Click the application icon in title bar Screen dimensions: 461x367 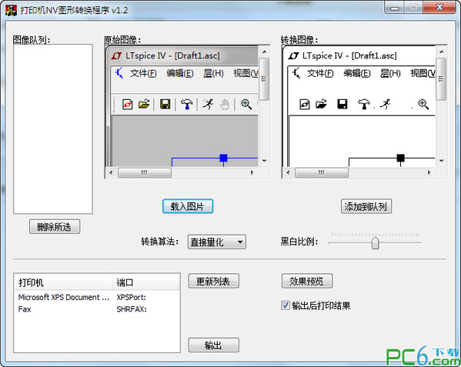pyautogui.click(x=11, y=10)
